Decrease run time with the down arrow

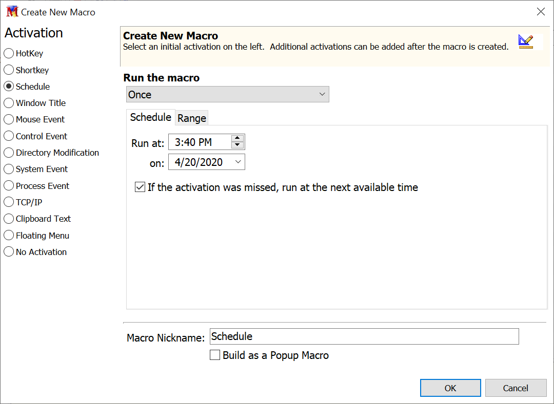(x=237, y=145)
